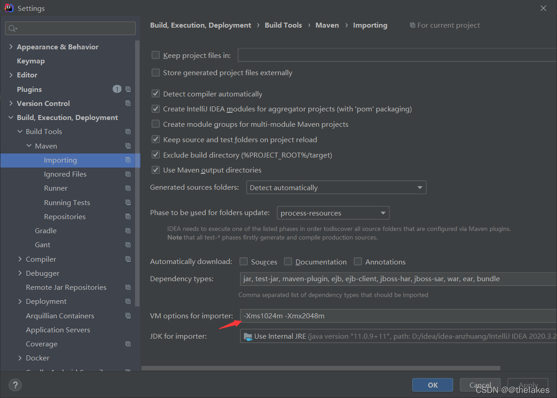Uncheck Detect compiler automatically
The height and width of the screenshot is (398, 557).
point(155,94)
